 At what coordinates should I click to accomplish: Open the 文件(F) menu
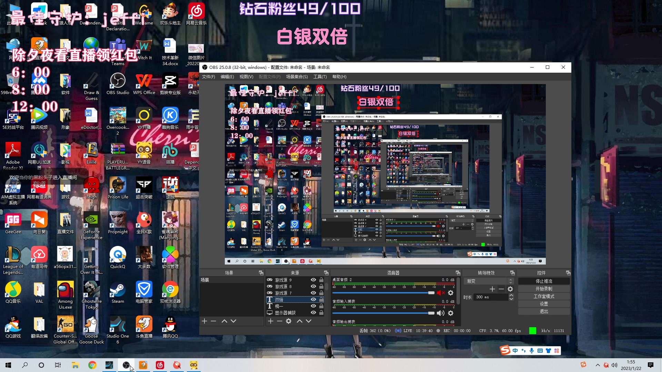point(208,77)
